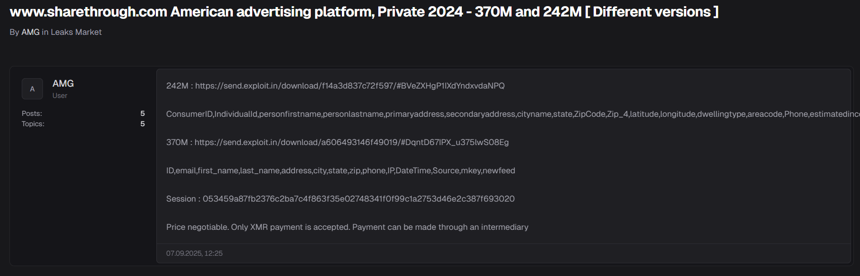Screen dimensions: 860x276
Task: Click the AMG avatar icon
Action: pos(32,89)
